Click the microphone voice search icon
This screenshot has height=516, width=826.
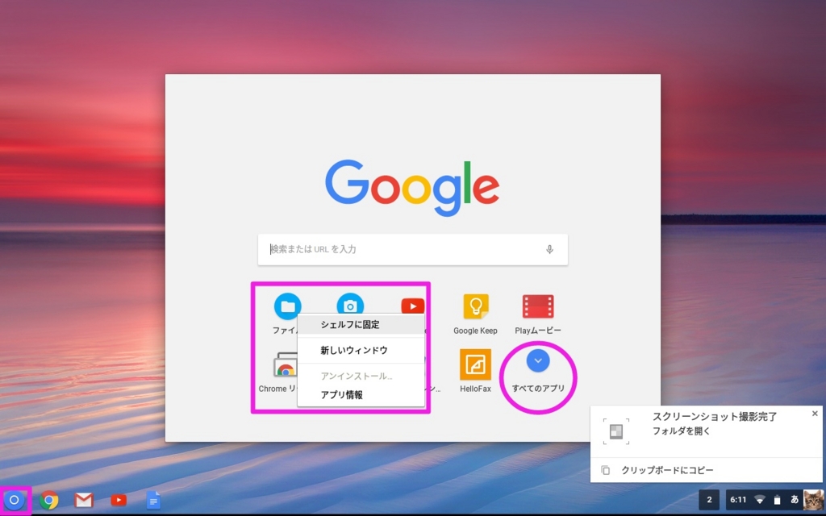pyautogui.click(x=549, y=249)
